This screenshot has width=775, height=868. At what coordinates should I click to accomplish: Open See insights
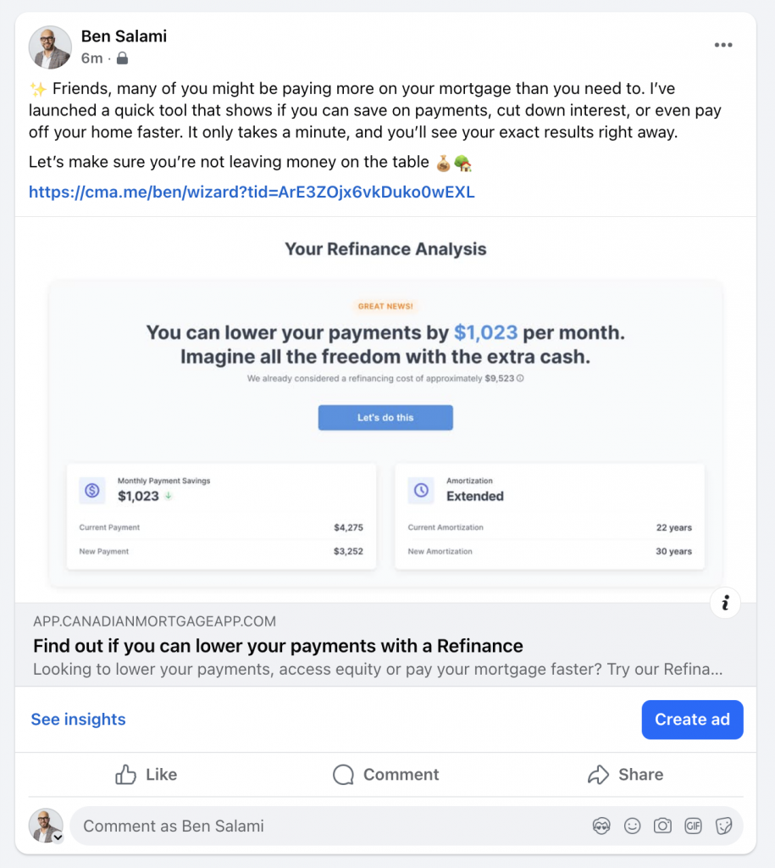pyautogui.click(x=78, y=720)
